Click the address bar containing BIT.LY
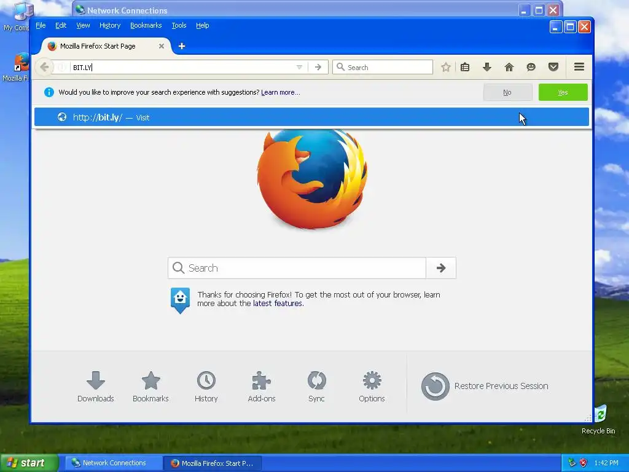 182,67
